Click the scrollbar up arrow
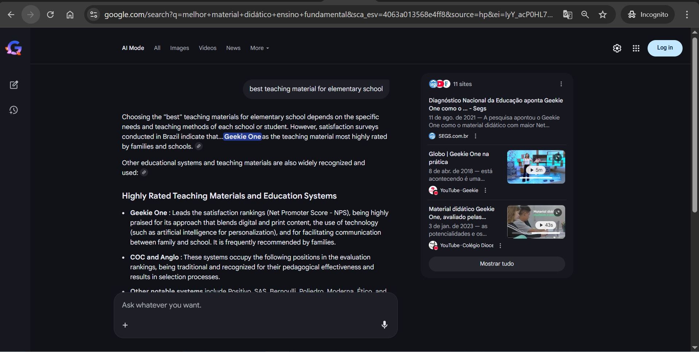Image resolution: width=699 pixels, height=352 pixels. click(695, 32)
